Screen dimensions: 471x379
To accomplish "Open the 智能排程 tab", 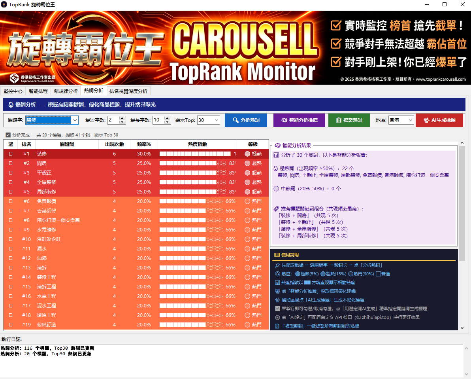I will [x=38, y=91].
